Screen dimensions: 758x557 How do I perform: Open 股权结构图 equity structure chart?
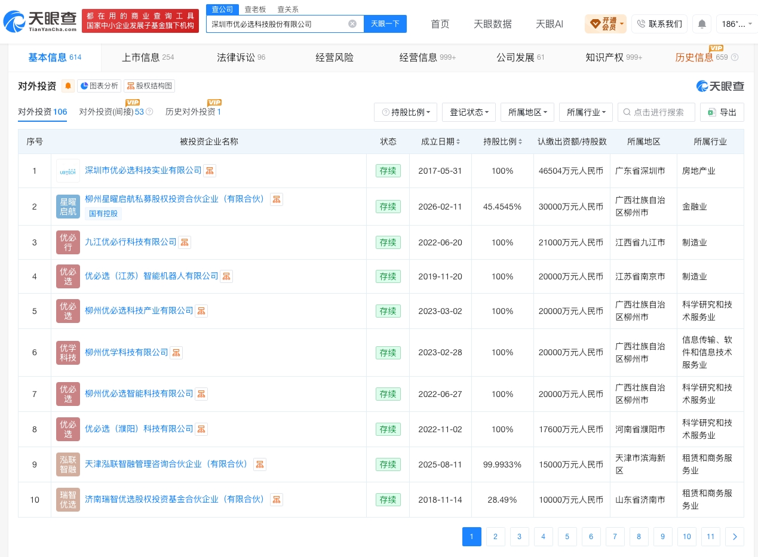[149, 86]
